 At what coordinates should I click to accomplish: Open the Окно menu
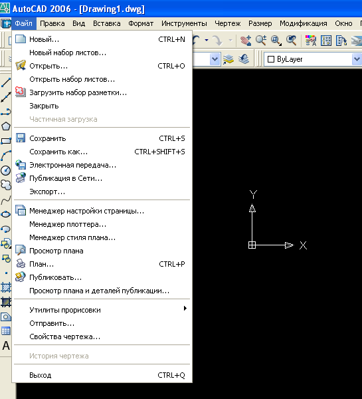(x=343, y=23)
